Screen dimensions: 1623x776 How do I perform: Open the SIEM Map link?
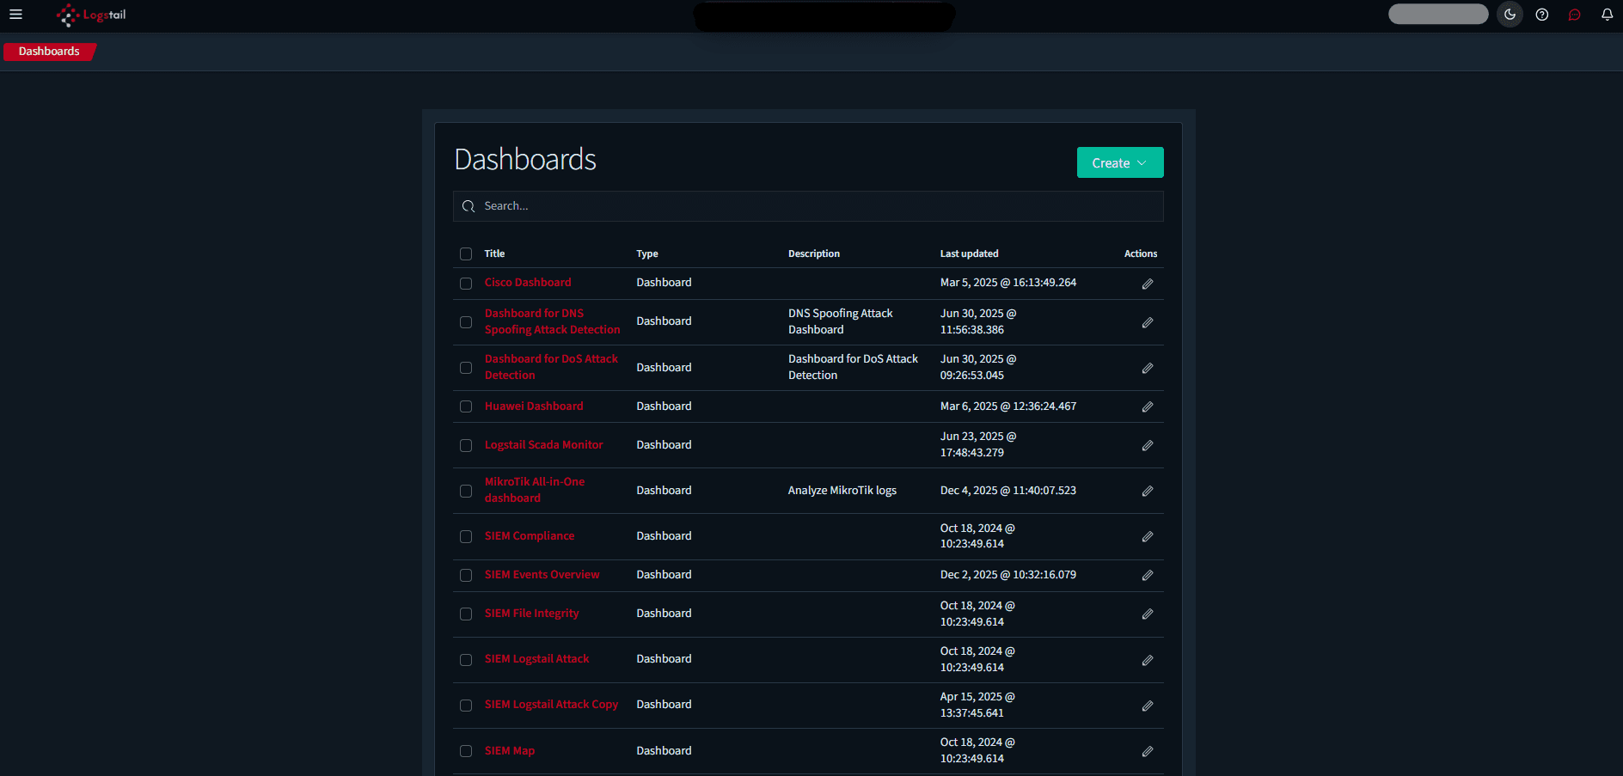(x=509, y=751)
